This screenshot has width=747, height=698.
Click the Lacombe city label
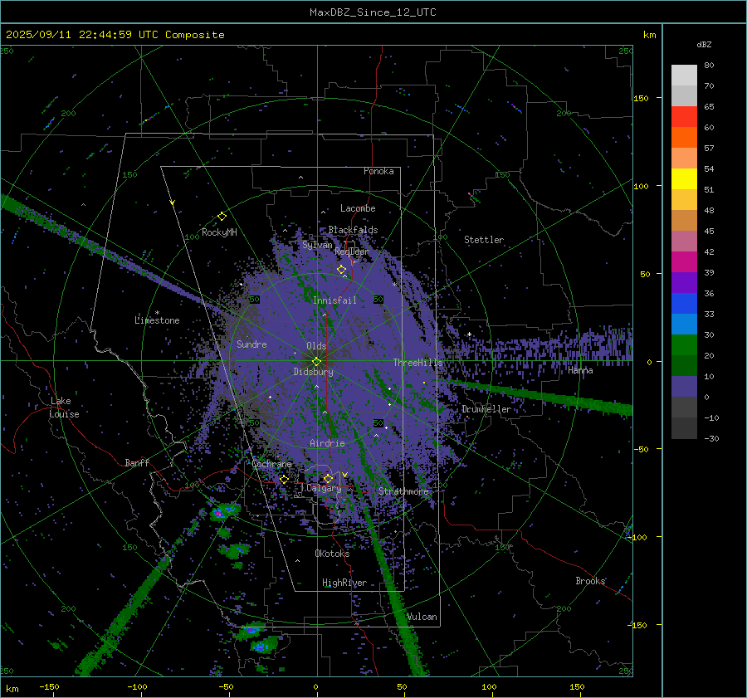click(358, 208)
